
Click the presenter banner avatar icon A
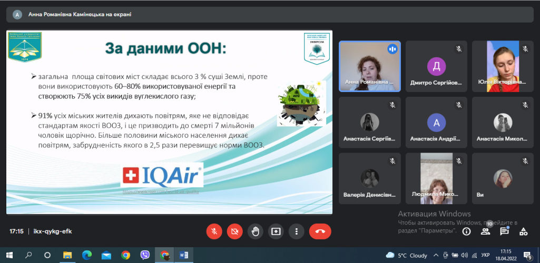17,14
